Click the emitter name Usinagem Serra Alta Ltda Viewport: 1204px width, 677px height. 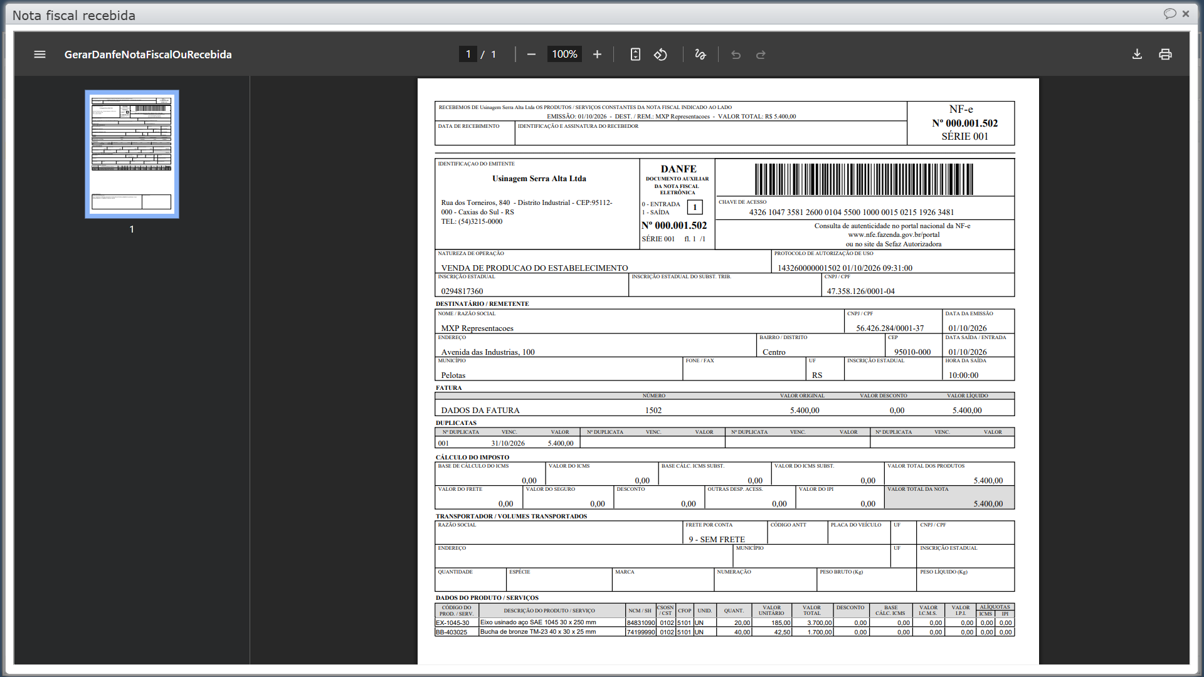click(539, 179)
